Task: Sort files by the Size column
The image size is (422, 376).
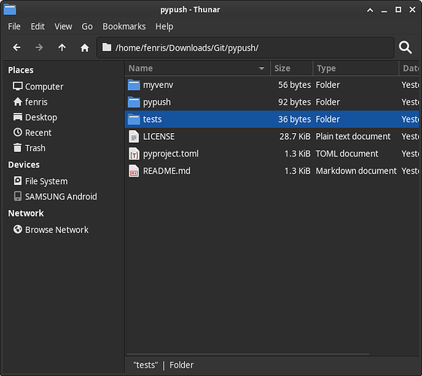Action: [x=292, y=68]
